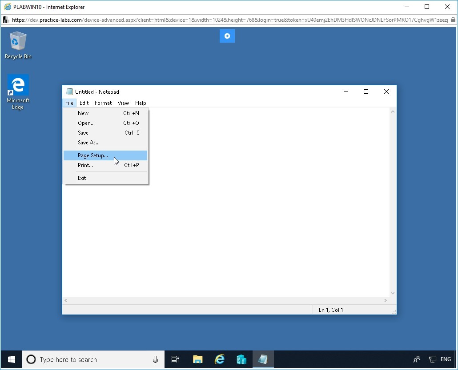Click the 'Untitled - Notepad' title text
The image size is (458, 370).
(x=97, y=92)
